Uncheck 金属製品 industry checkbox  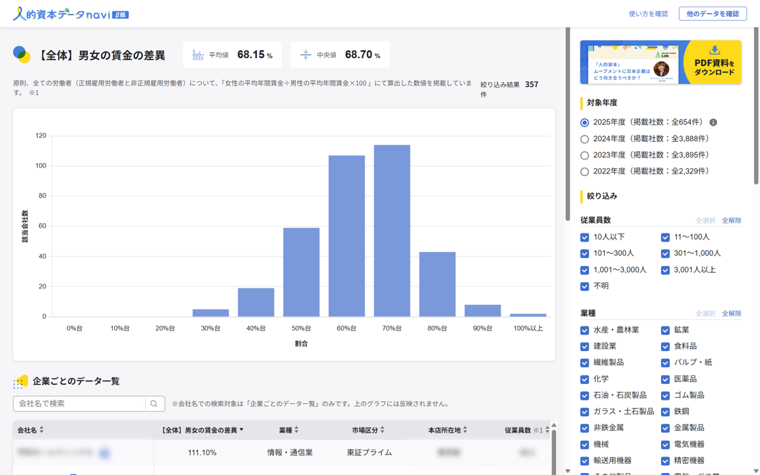point(665,428)
